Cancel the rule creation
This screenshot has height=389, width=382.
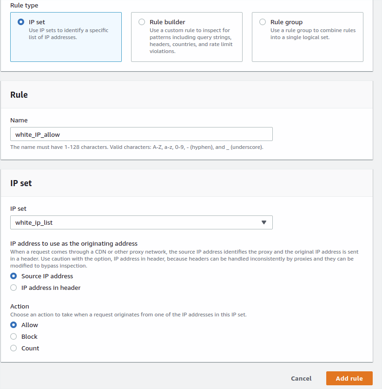tap(301, 378)
